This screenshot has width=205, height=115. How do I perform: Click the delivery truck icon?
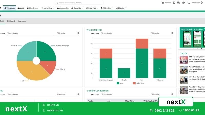[179, 3]
